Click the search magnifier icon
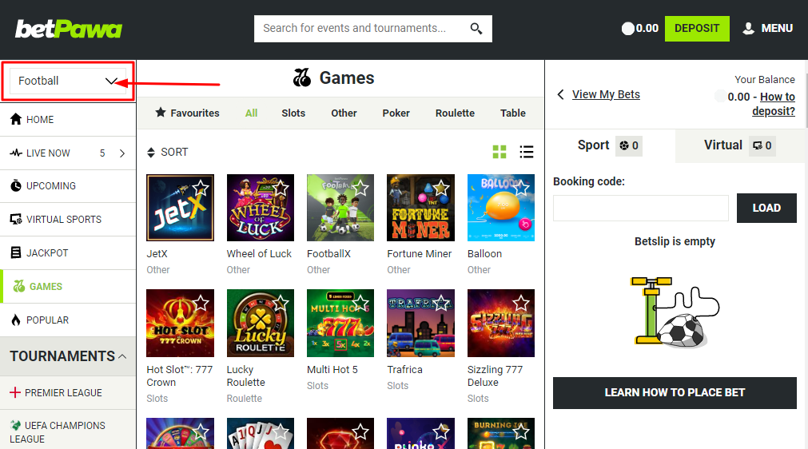Image resolution: width=808 pixels, height=449 pixels. click(x=476, y=28)
